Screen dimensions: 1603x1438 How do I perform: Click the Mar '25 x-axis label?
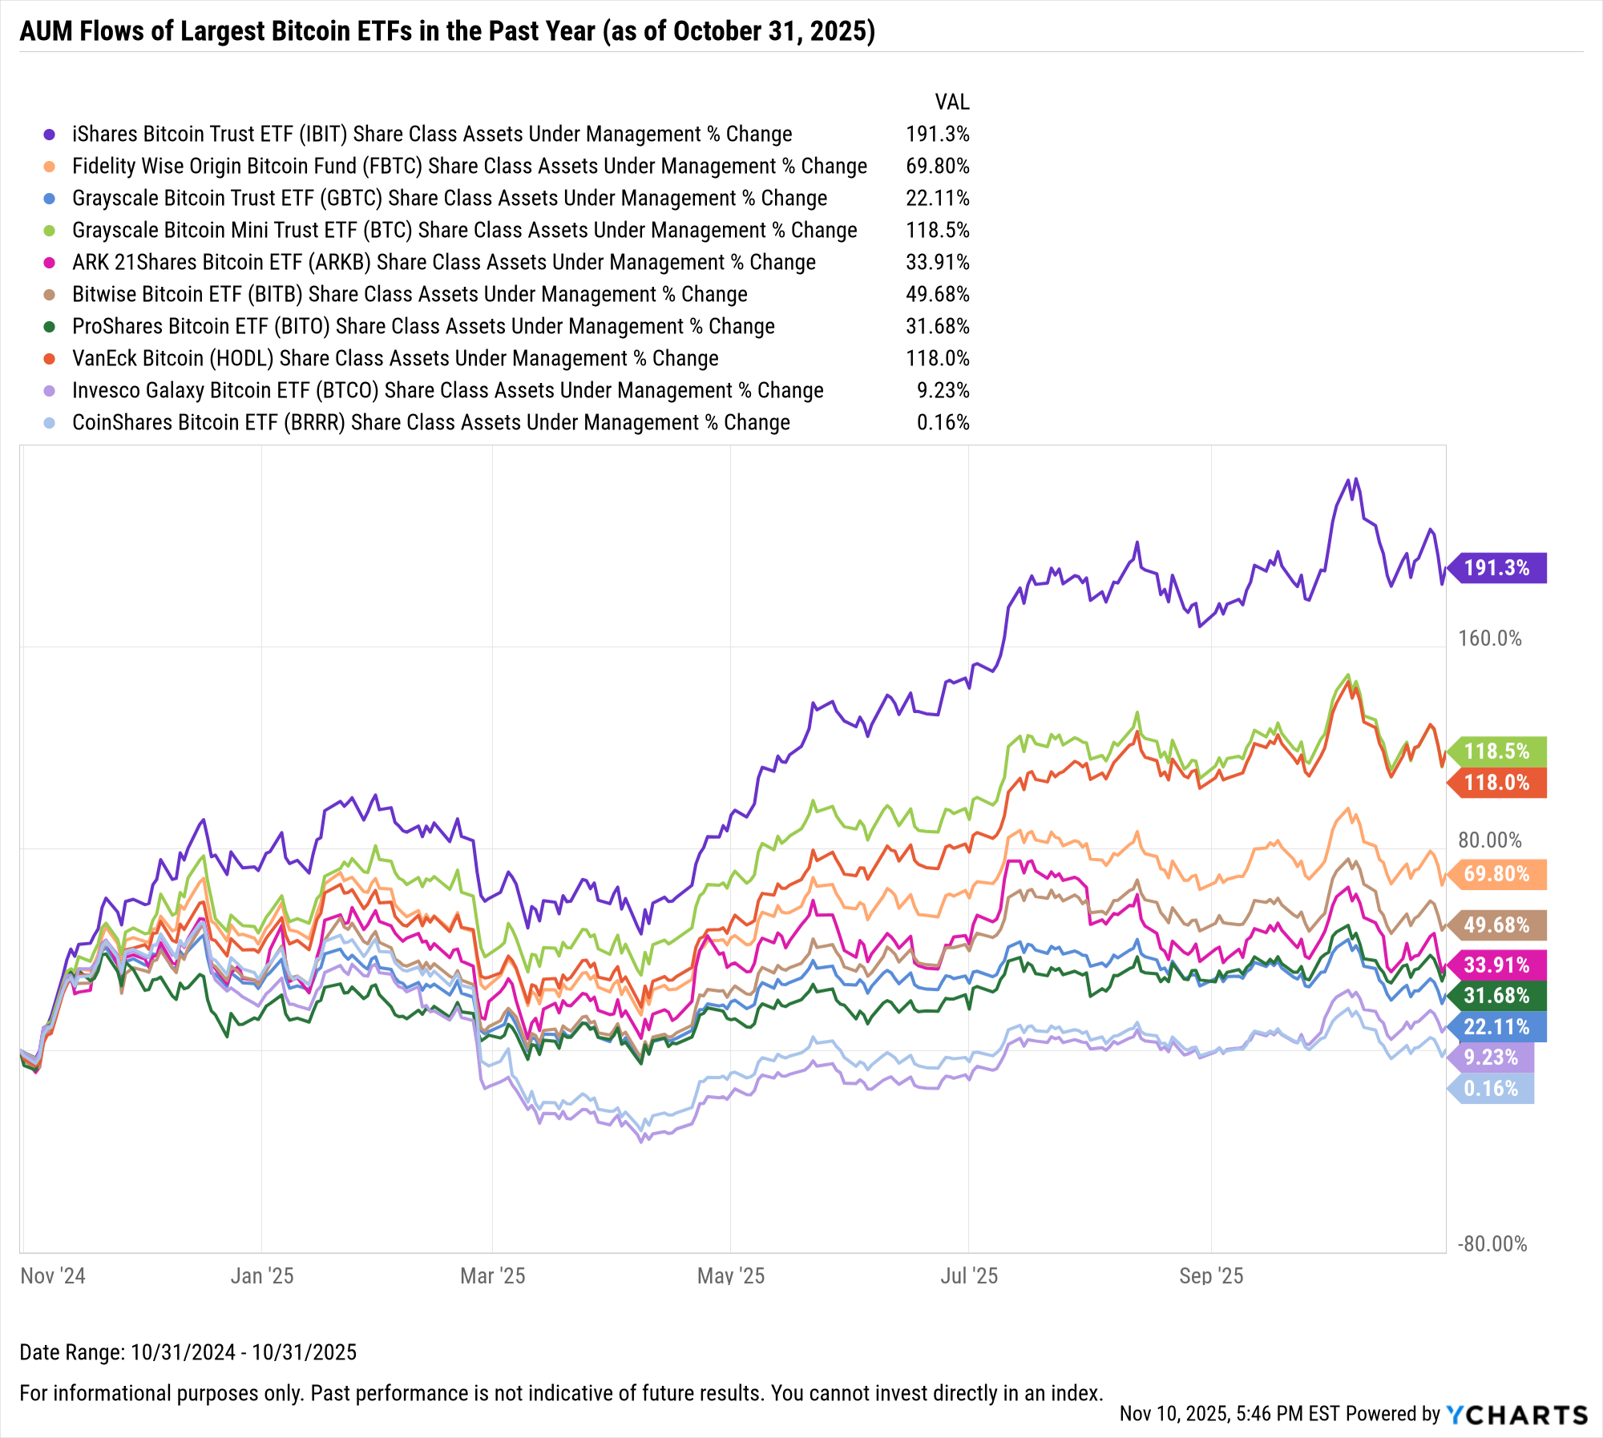(492, 1276)
